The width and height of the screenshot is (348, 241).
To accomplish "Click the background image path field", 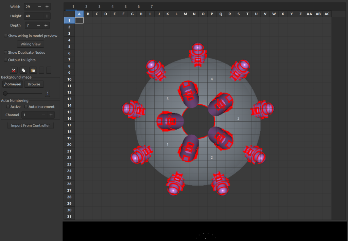I will 13,84.
